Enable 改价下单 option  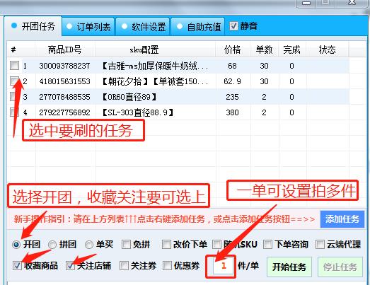coord(166,244)
